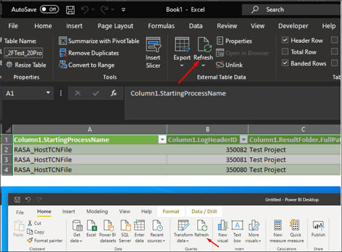342x252 pixels.
Task: Click the Export table icon
Action: pos(182,45)
